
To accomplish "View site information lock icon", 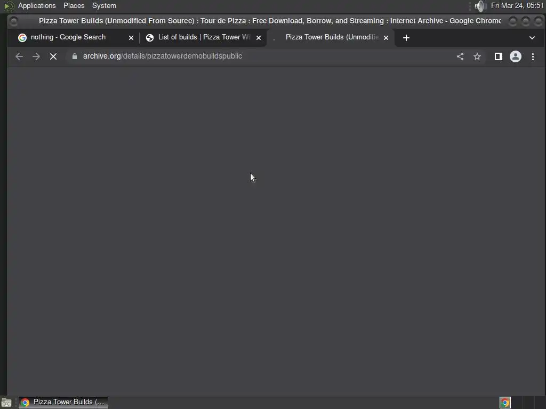I will pos(75,56).
